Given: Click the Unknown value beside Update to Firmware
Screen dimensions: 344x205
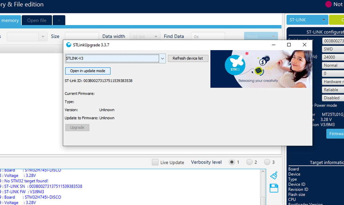Looking at the screenshot, I should (x=107, y=118).
